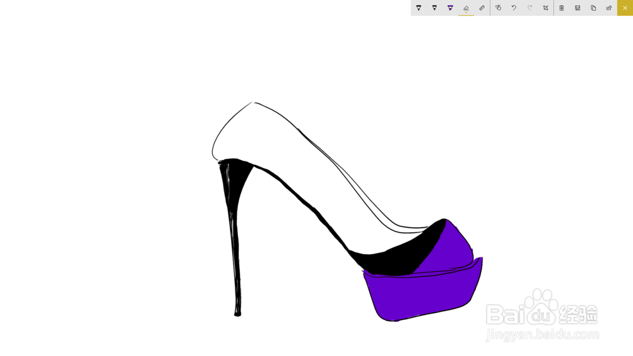Toggle touch writing mode

point(498,8)
